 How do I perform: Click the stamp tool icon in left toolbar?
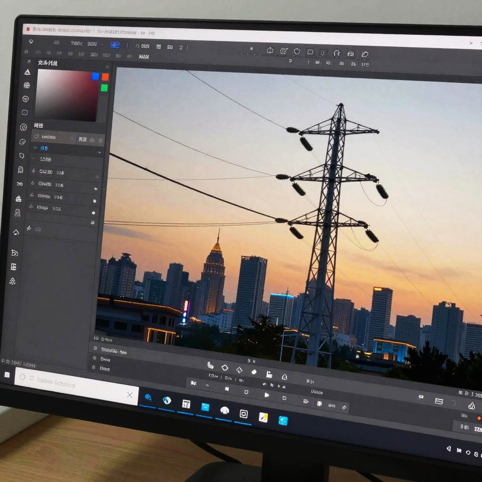pyautogui.click(x=18, y=213)
